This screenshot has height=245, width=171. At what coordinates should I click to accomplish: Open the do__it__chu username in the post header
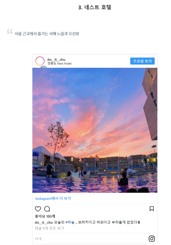[56, 60]
